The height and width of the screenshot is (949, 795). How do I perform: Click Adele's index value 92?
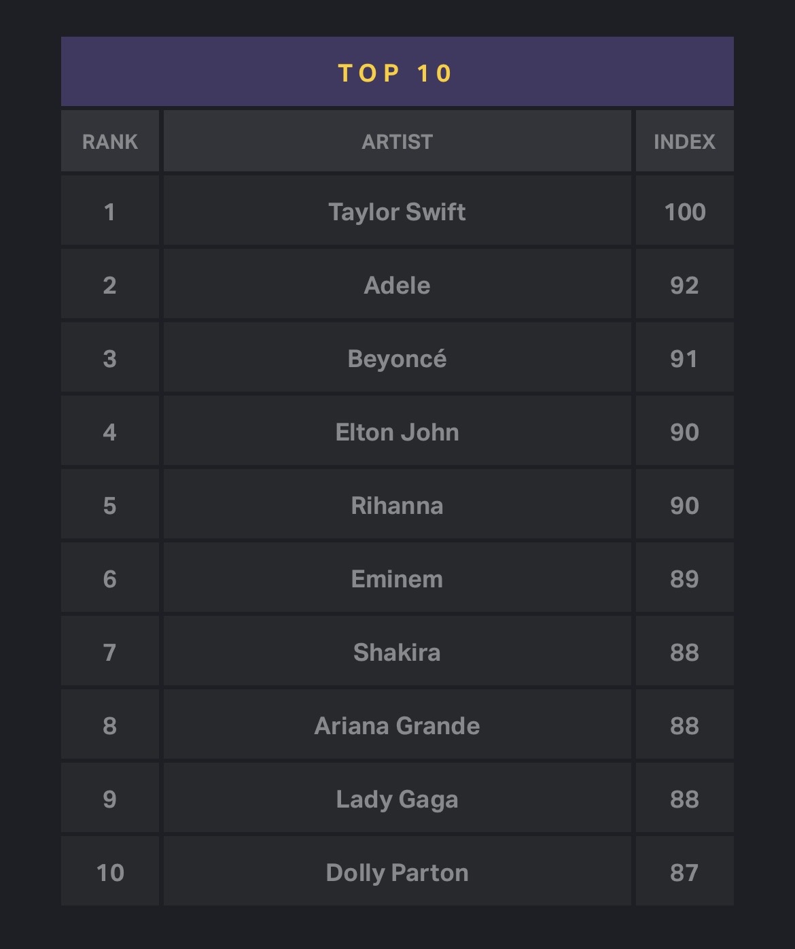[685, 285]
